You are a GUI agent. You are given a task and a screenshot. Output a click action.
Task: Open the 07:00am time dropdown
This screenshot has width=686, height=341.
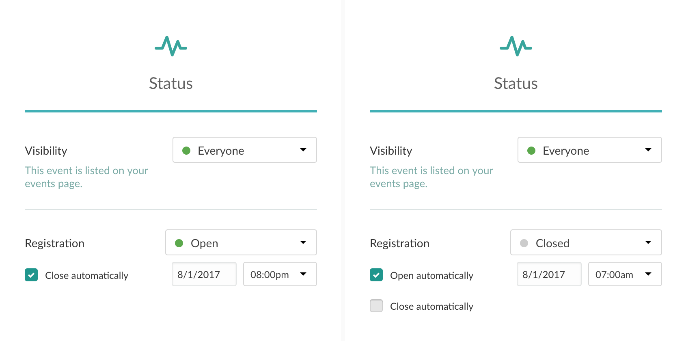(x=648, y=274)
